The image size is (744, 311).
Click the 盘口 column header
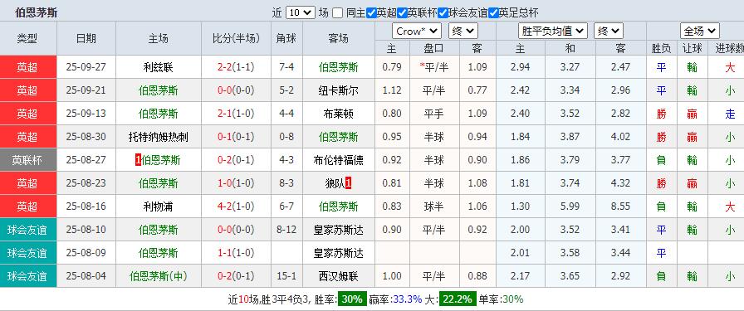click(x=433, y=48)
